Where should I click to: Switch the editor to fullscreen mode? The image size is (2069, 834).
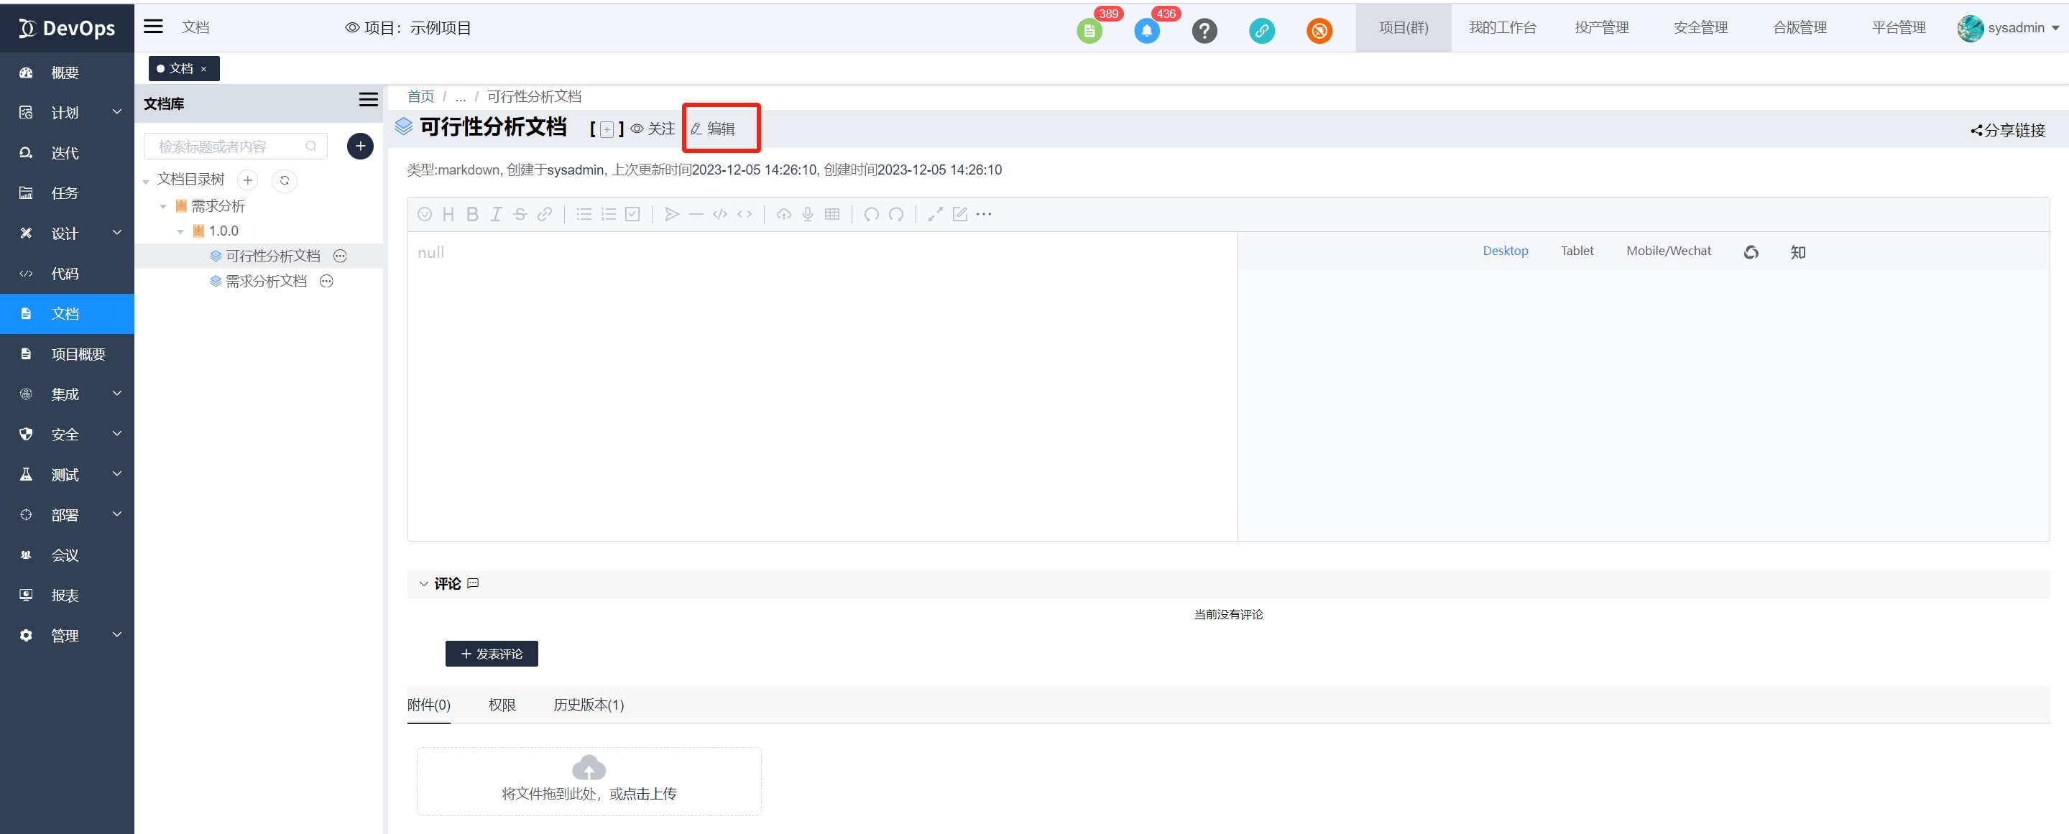tap(935, 214)
